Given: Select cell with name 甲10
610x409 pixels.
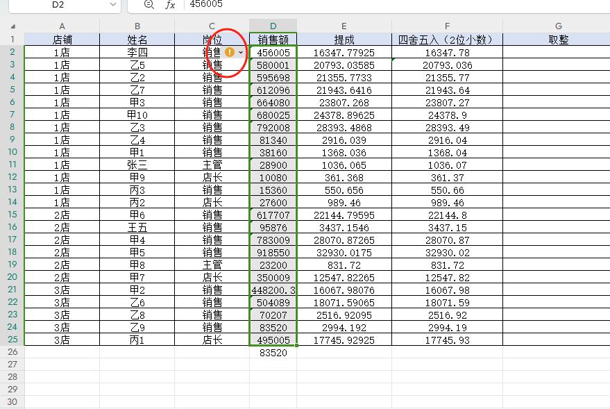Looking at the screenshot, I should pyautogui.click(x=137, y=115).
